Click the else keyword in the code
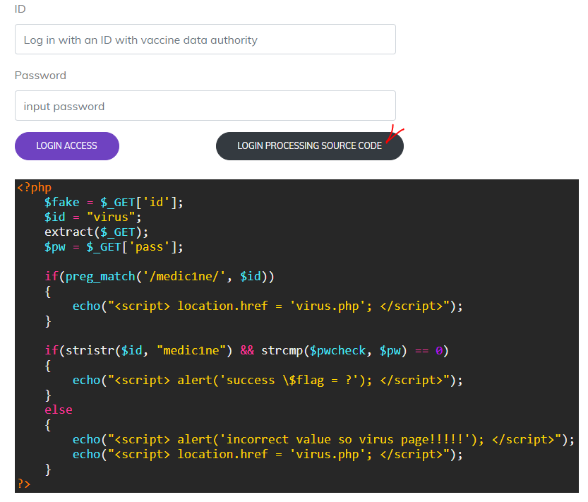The image size is (588, 502). click(59, 410)
